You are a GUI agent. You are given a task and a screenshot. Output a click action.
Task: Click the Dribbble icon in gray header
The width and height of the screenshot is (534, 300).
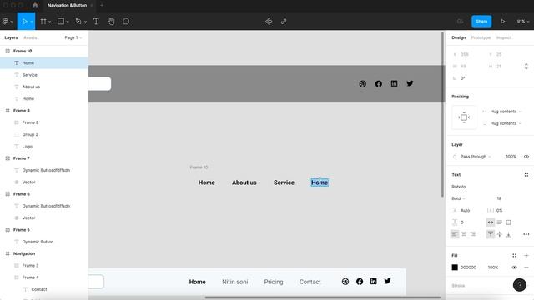[363, 83]
